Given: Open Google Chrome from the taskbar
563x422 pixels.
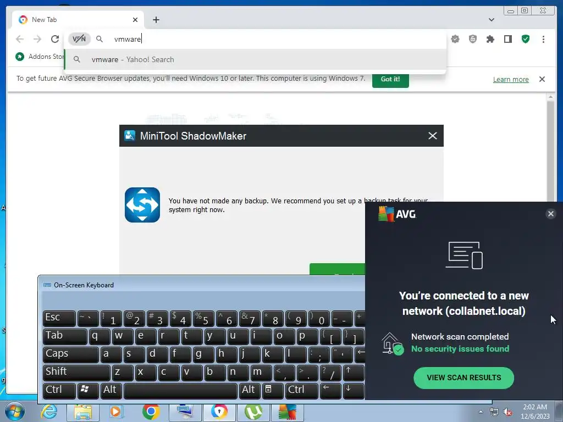Looking at the screenshot, I should [151, 412].
